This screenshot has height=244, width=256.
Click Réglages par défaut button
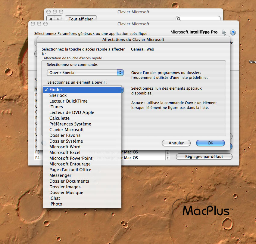204,156
